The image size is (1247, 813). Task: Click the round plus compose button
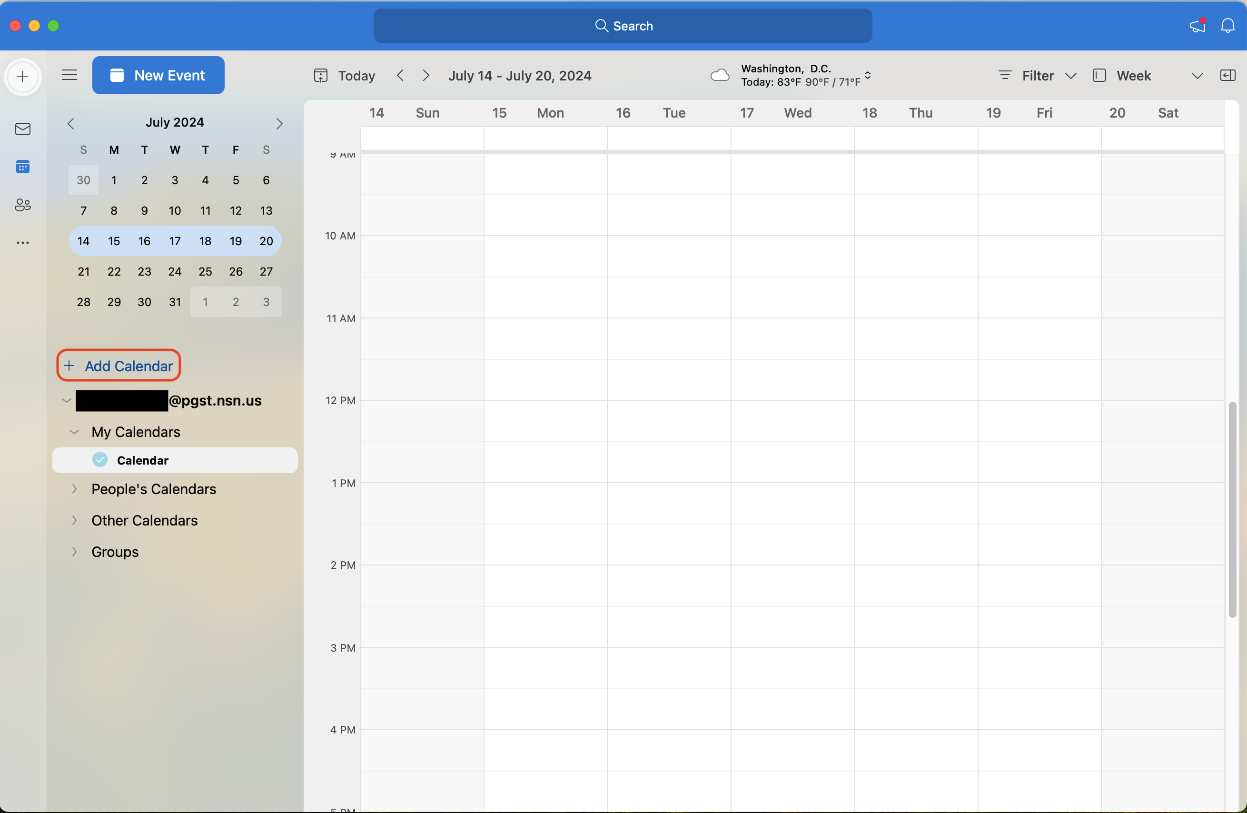click(22, 78)
